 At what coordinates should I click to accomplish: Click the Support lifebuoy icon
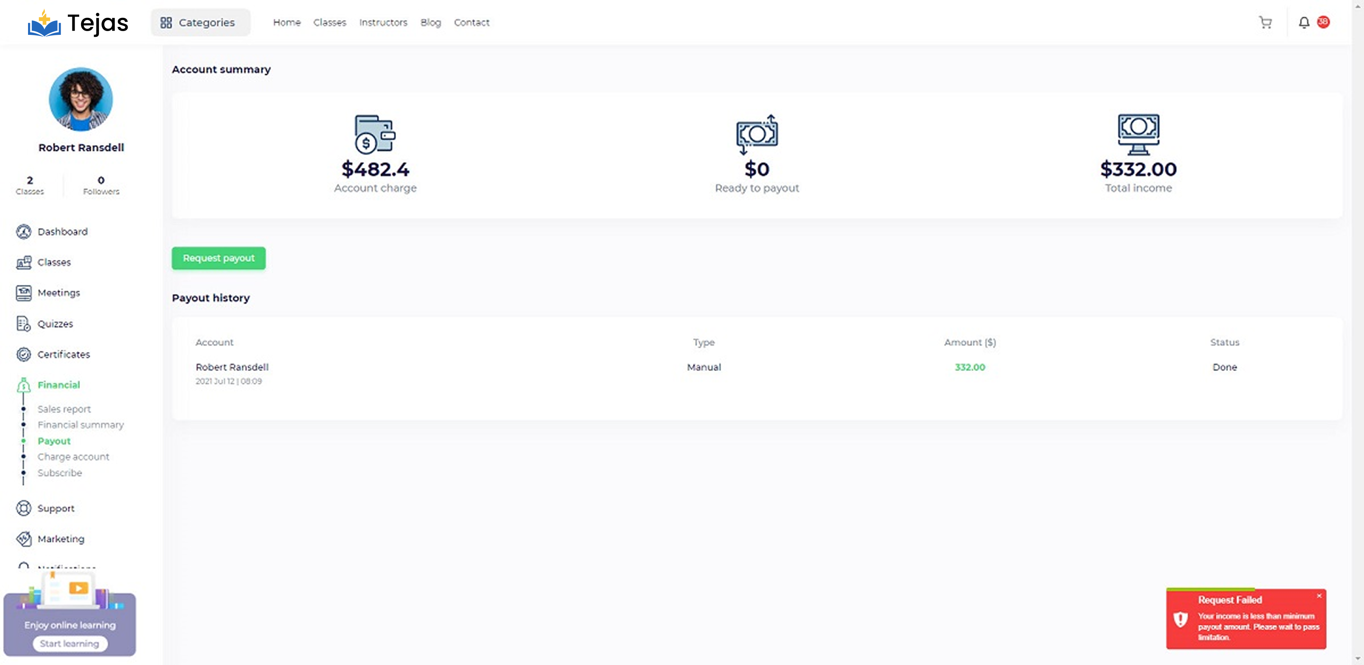pos(23,508)
